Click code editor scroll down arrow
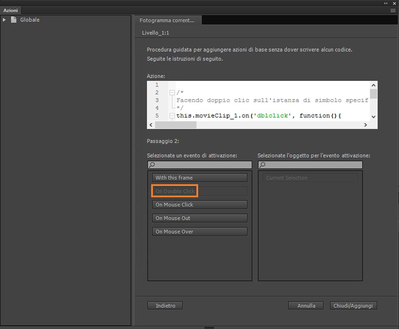 (x=373, y=117)
